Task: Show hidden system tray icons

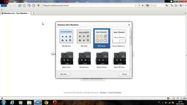Action: [163, 103]
